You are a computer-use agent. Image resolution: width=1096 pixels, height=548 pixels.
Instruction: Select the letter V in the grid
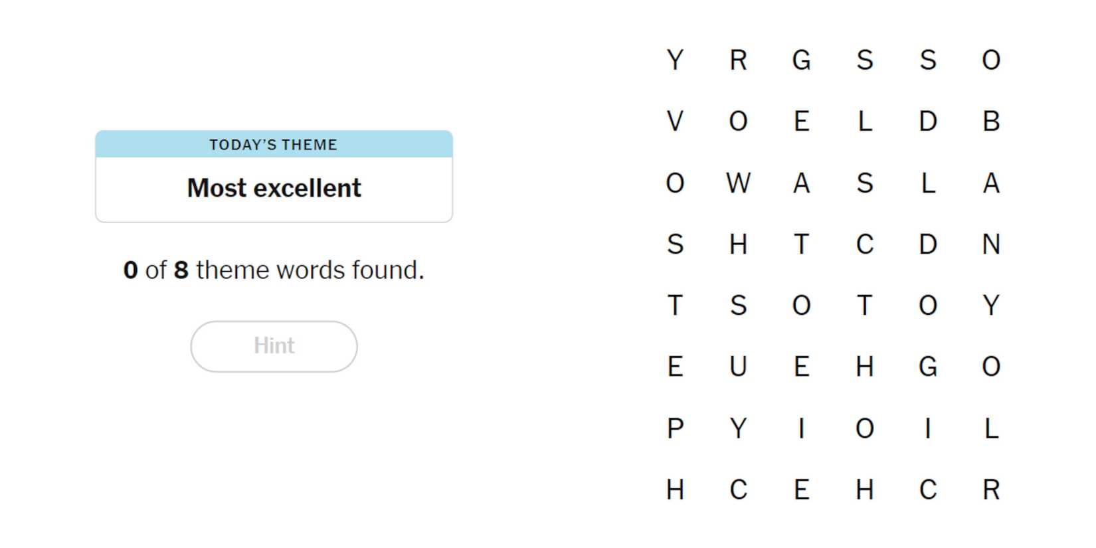point(675,122)
